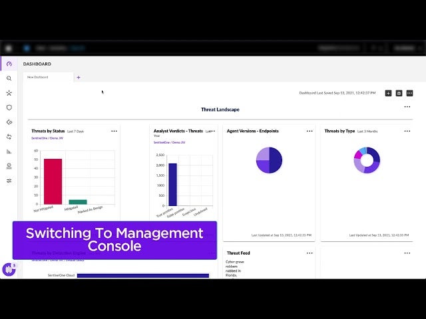Open Threats by Type widget options menu

coord(407,131)
